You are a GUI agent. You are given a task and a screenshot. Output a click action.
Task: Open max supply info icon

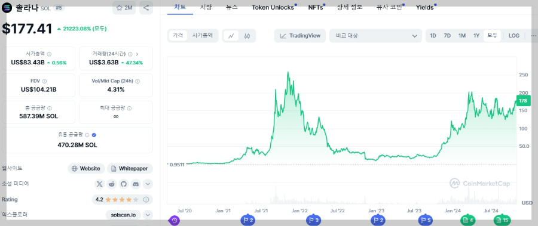[129, 108]
